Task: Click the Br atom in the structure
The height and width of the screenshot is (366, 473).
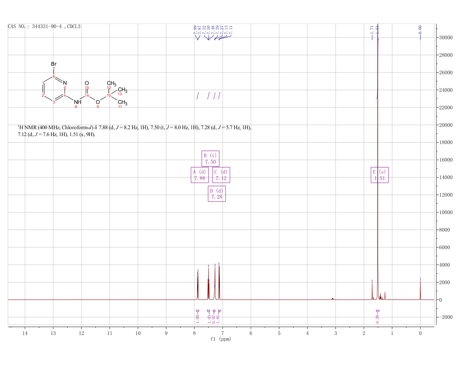Action: tap(54, 64)
